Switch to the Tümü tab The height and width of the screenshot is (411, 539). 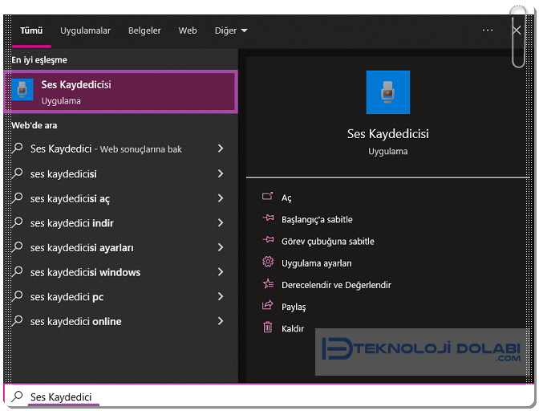(31, 31)
